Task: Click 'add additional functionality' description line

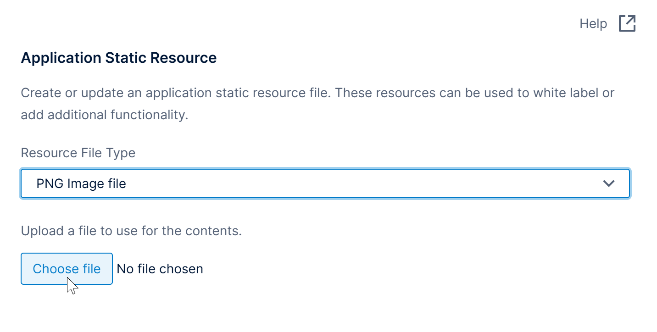Action: pyautogui.click(x=105, y=115)
